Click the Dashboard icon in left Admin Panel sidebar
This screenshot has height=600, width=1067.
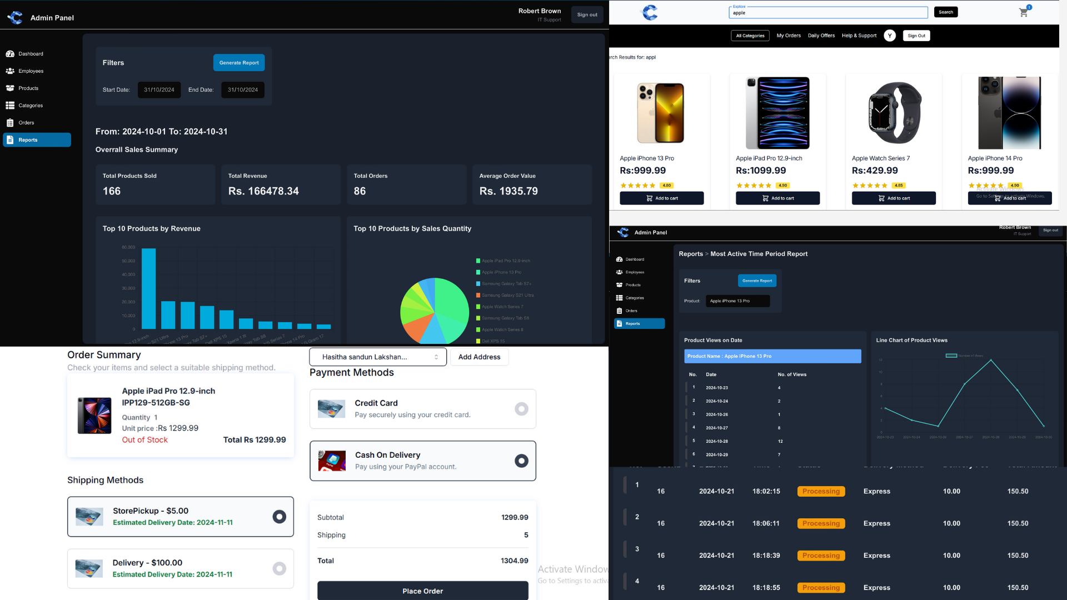point(10,54)
